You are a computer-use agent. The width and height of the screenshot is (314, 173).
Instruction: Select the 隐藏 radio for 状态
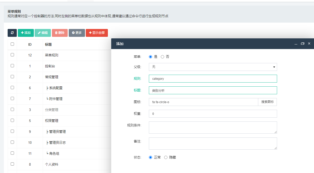tap(166, 157)
